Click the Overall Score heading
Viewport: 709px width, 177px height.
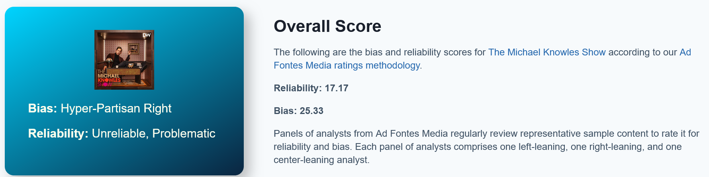click(x=327, y=26)
